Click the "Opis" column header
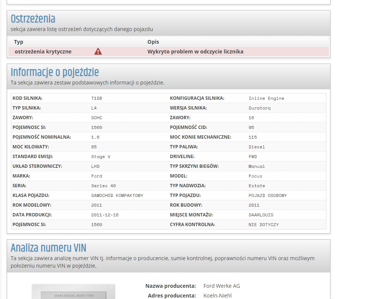 click(153, 42)
